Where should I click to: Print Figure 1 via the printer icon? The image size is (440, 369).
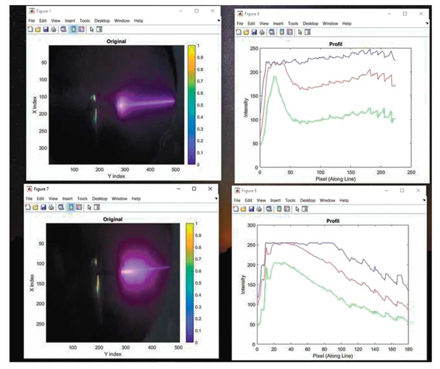54,29
